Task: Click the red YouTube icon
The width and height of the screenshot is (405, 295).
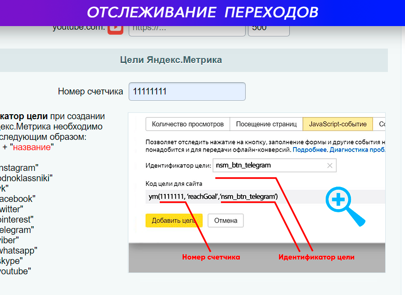Action: click(x=115, y=29)
